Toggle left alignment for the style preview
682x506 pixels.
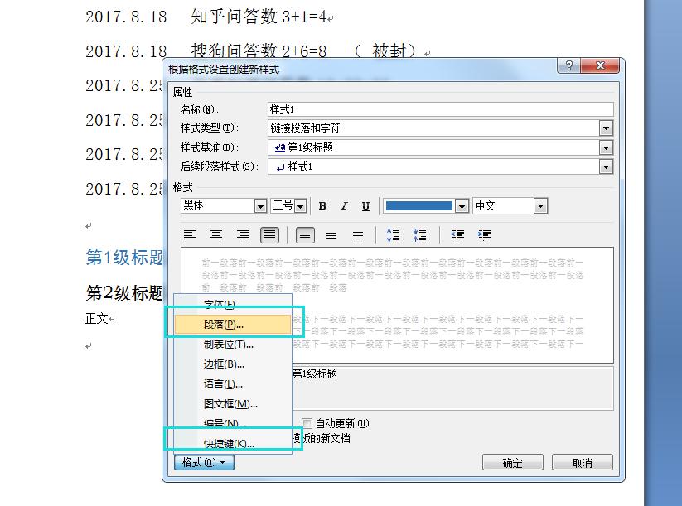click(191, 234)
